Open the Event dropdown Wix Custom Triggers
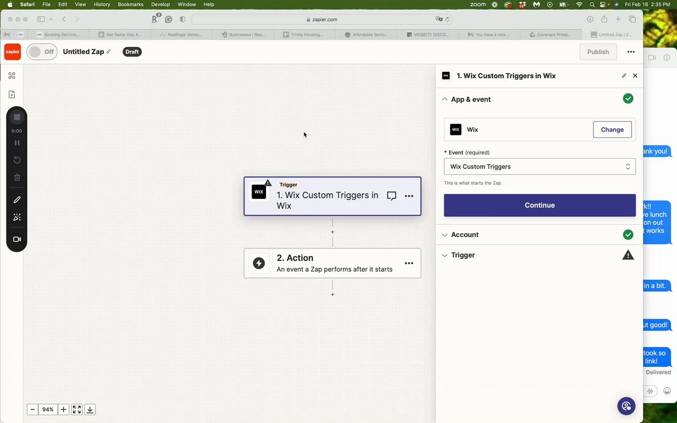The width and height of the screenshot is (677, 423). click(x=539, y=167)
